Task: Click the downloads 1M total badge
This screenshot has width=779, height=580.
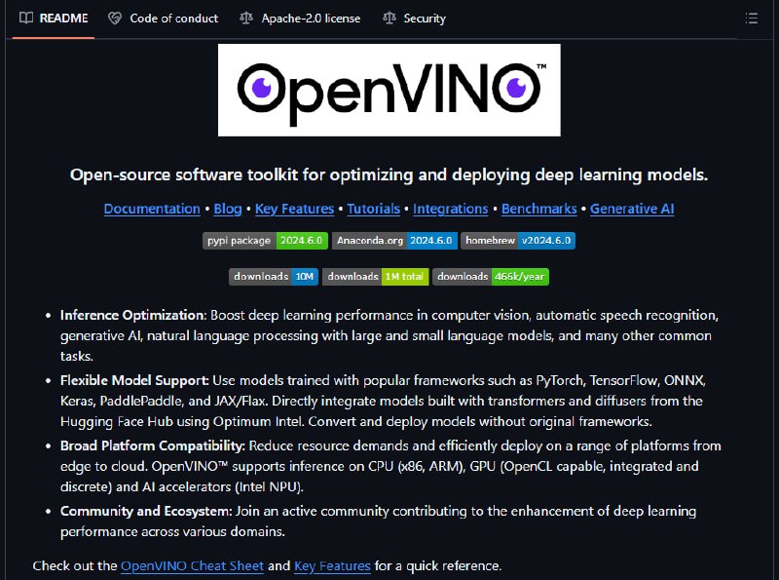Action: [376, 277]
